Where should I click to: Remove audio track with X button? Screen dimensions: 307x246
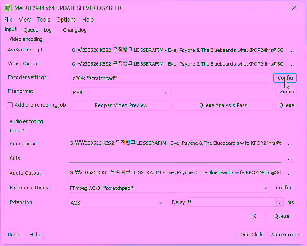[x=254, y=216]
